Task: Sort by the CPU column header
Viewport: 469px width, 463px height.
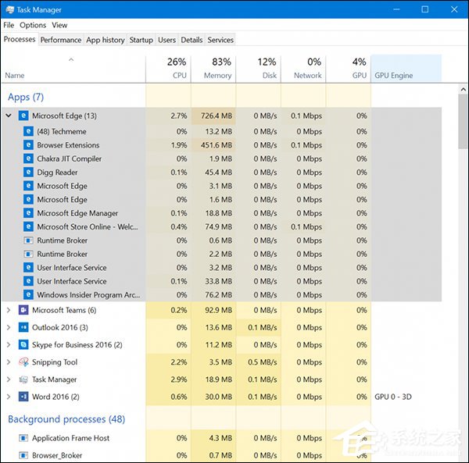Action: coord(168,69)
